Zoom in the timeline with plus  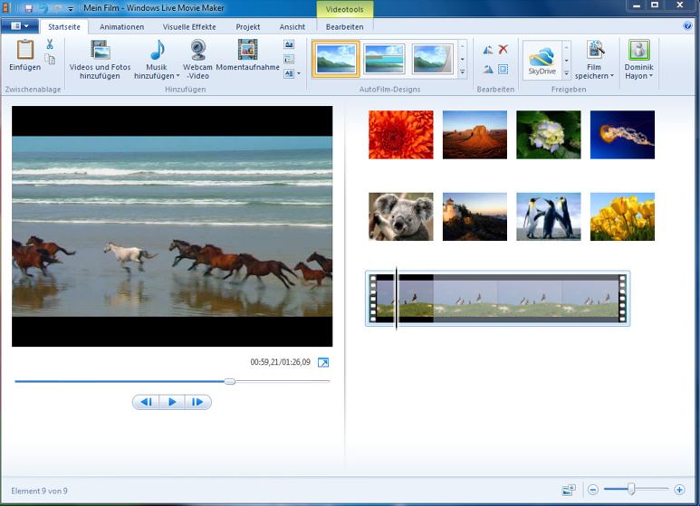[679, 490]
